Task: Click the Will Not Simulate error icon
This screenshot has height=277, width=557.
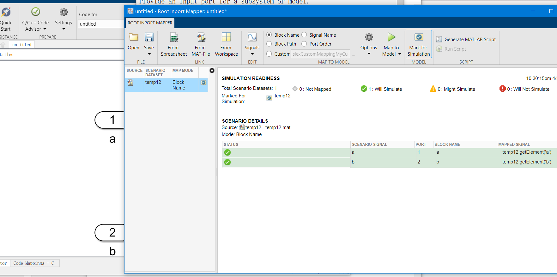Action: pyautogui.click(x=503, y=89)
